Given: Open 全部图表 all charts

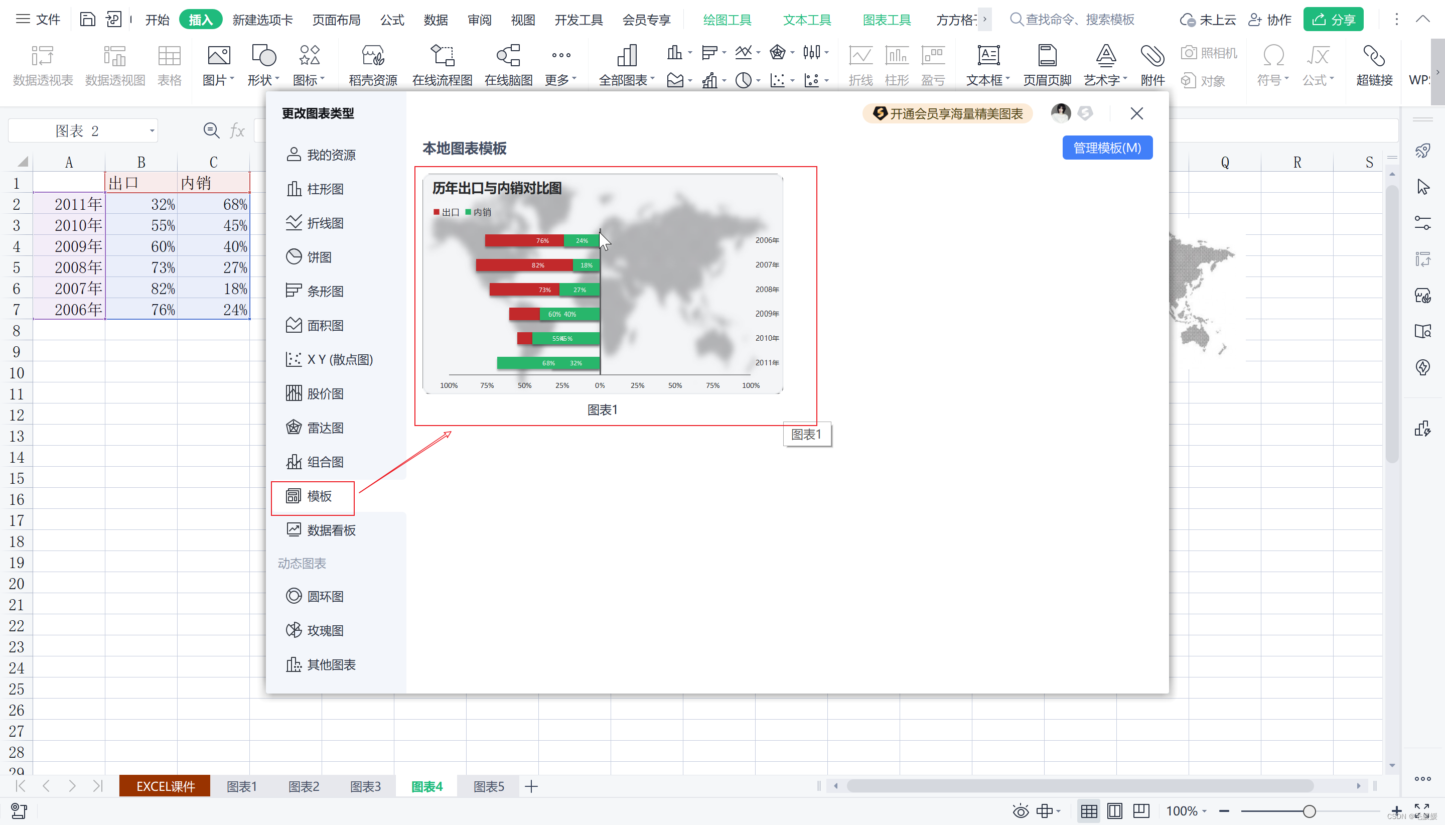Looking at the screenshot, I should (x=626, y=66).
